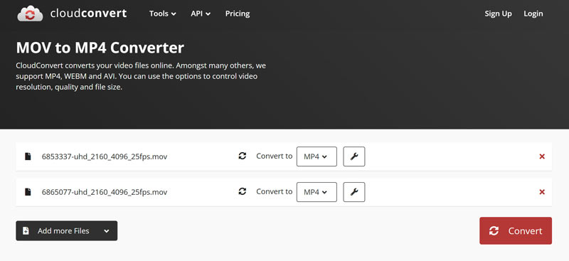Select filename 6865077-uhd_2160_4096_25fps.mov
The height and width of the screenshot is (261, 569).
(105, 193)
